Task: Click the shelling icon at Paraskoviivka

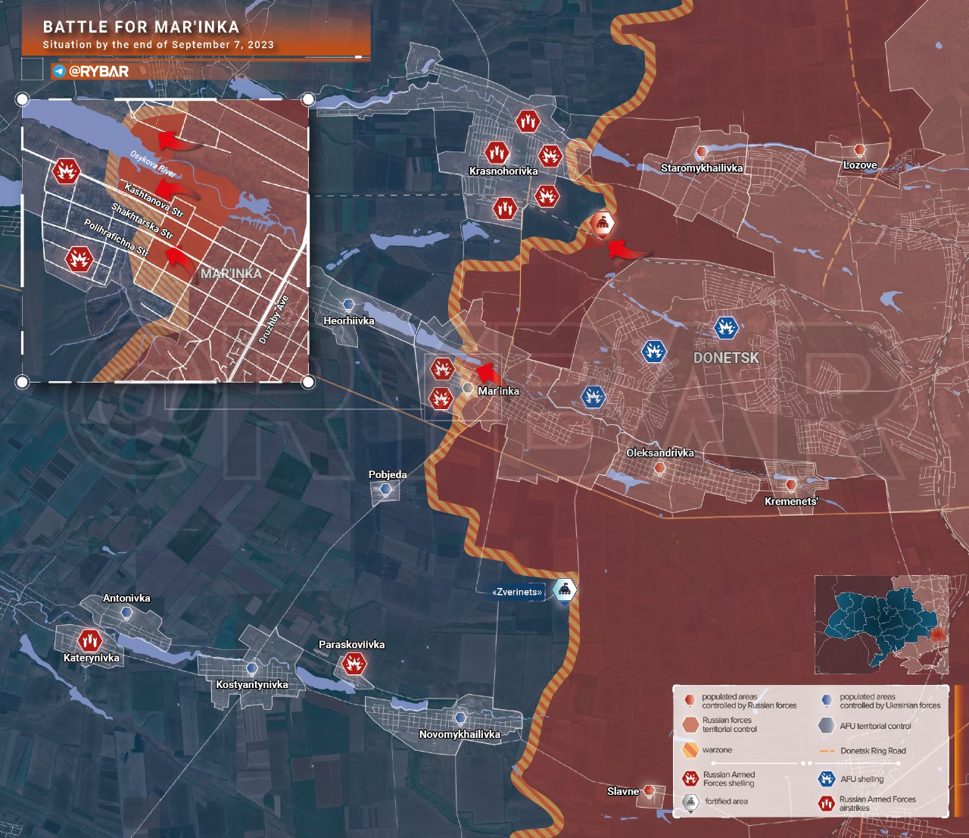Action: click(354, 664)
